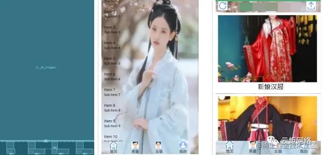
Task: Select the Item 2 row
Action: coord(150,14)
